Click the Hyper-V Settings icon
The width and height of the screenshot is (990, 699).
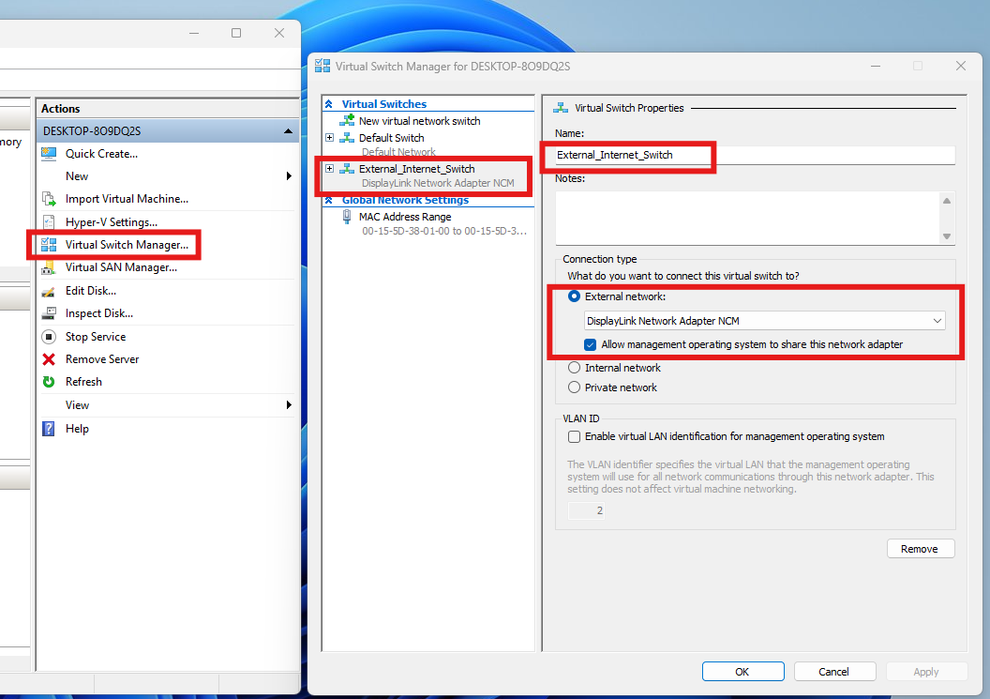[x=49, y=221]
